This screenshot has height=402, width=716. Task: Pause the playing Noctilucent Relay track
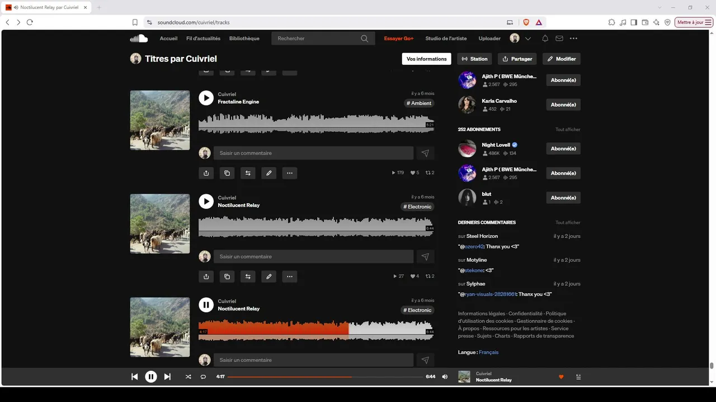(206, 305)
